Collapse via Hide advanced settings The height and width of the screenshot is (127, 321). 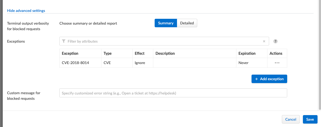click(26, 11)
